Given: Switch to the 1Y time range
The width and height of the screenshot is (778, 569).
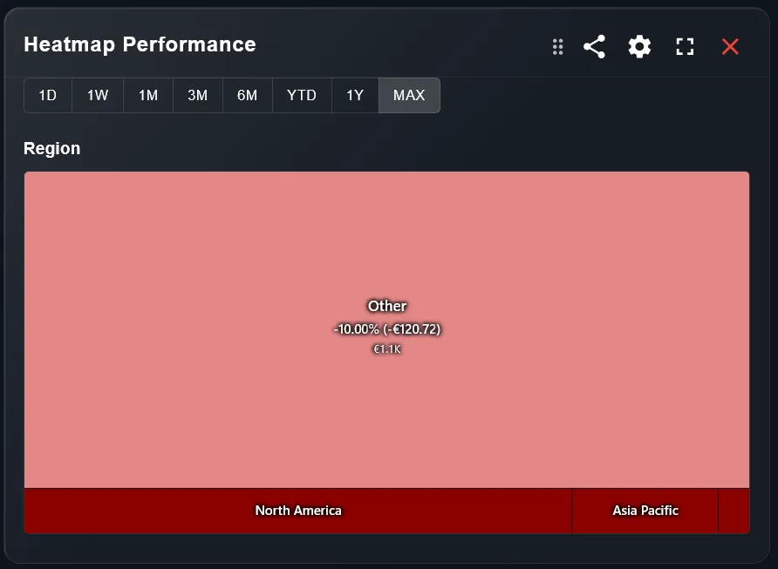Looking at the screenshot, I should coord(355,95).
